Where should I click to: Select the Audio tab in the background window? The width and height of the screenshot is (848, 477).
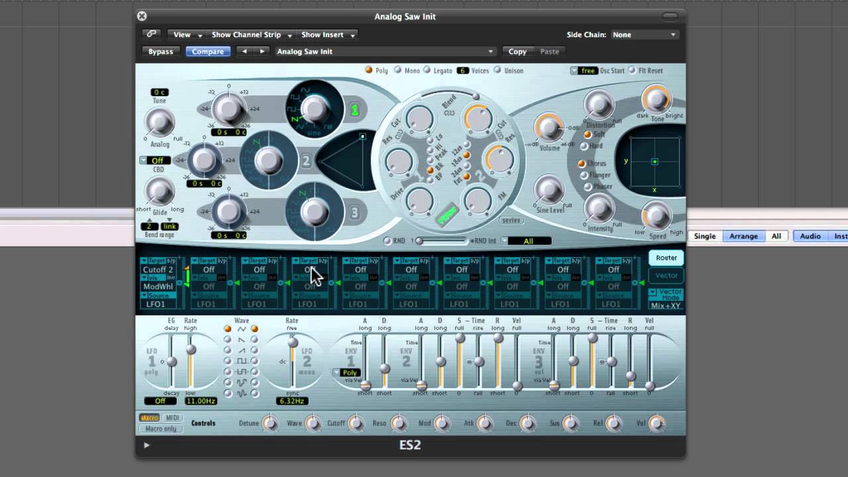[x=810, y=236]
